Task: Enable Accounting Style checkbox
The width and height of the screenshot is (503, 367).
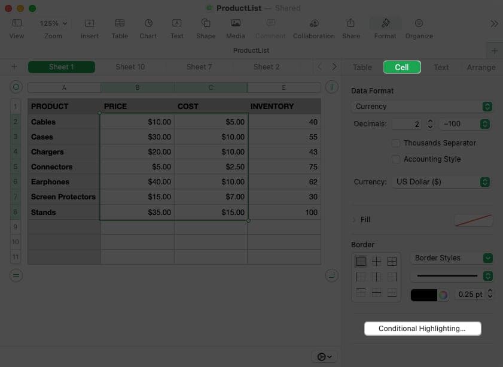Action: [396, 159]
